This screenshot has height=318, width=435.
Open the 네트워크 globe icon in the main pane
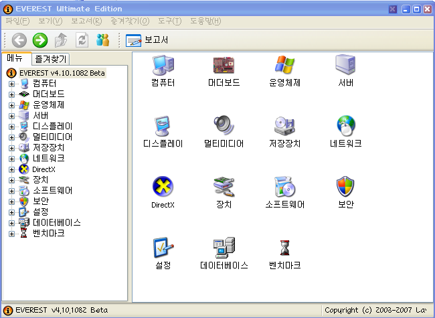click(346, 125)
